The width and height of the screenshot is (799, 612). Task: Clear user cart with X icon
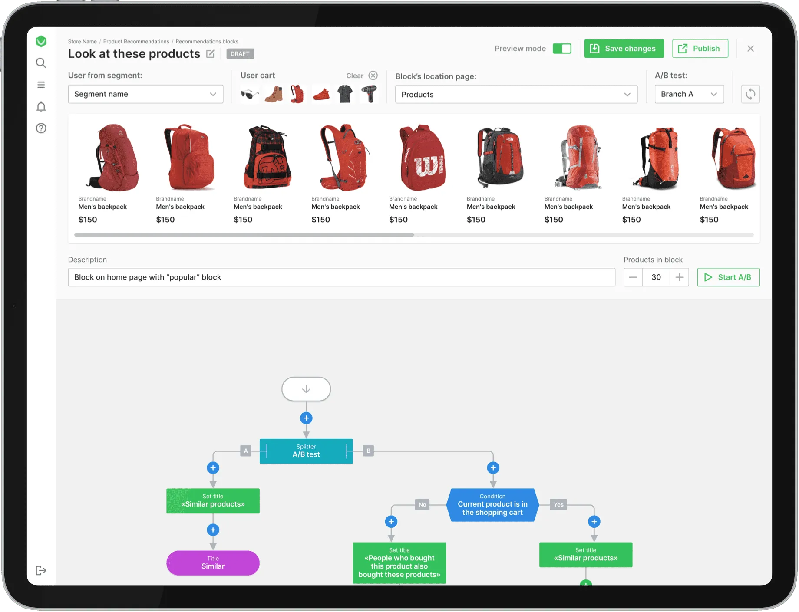pos(373,76)
